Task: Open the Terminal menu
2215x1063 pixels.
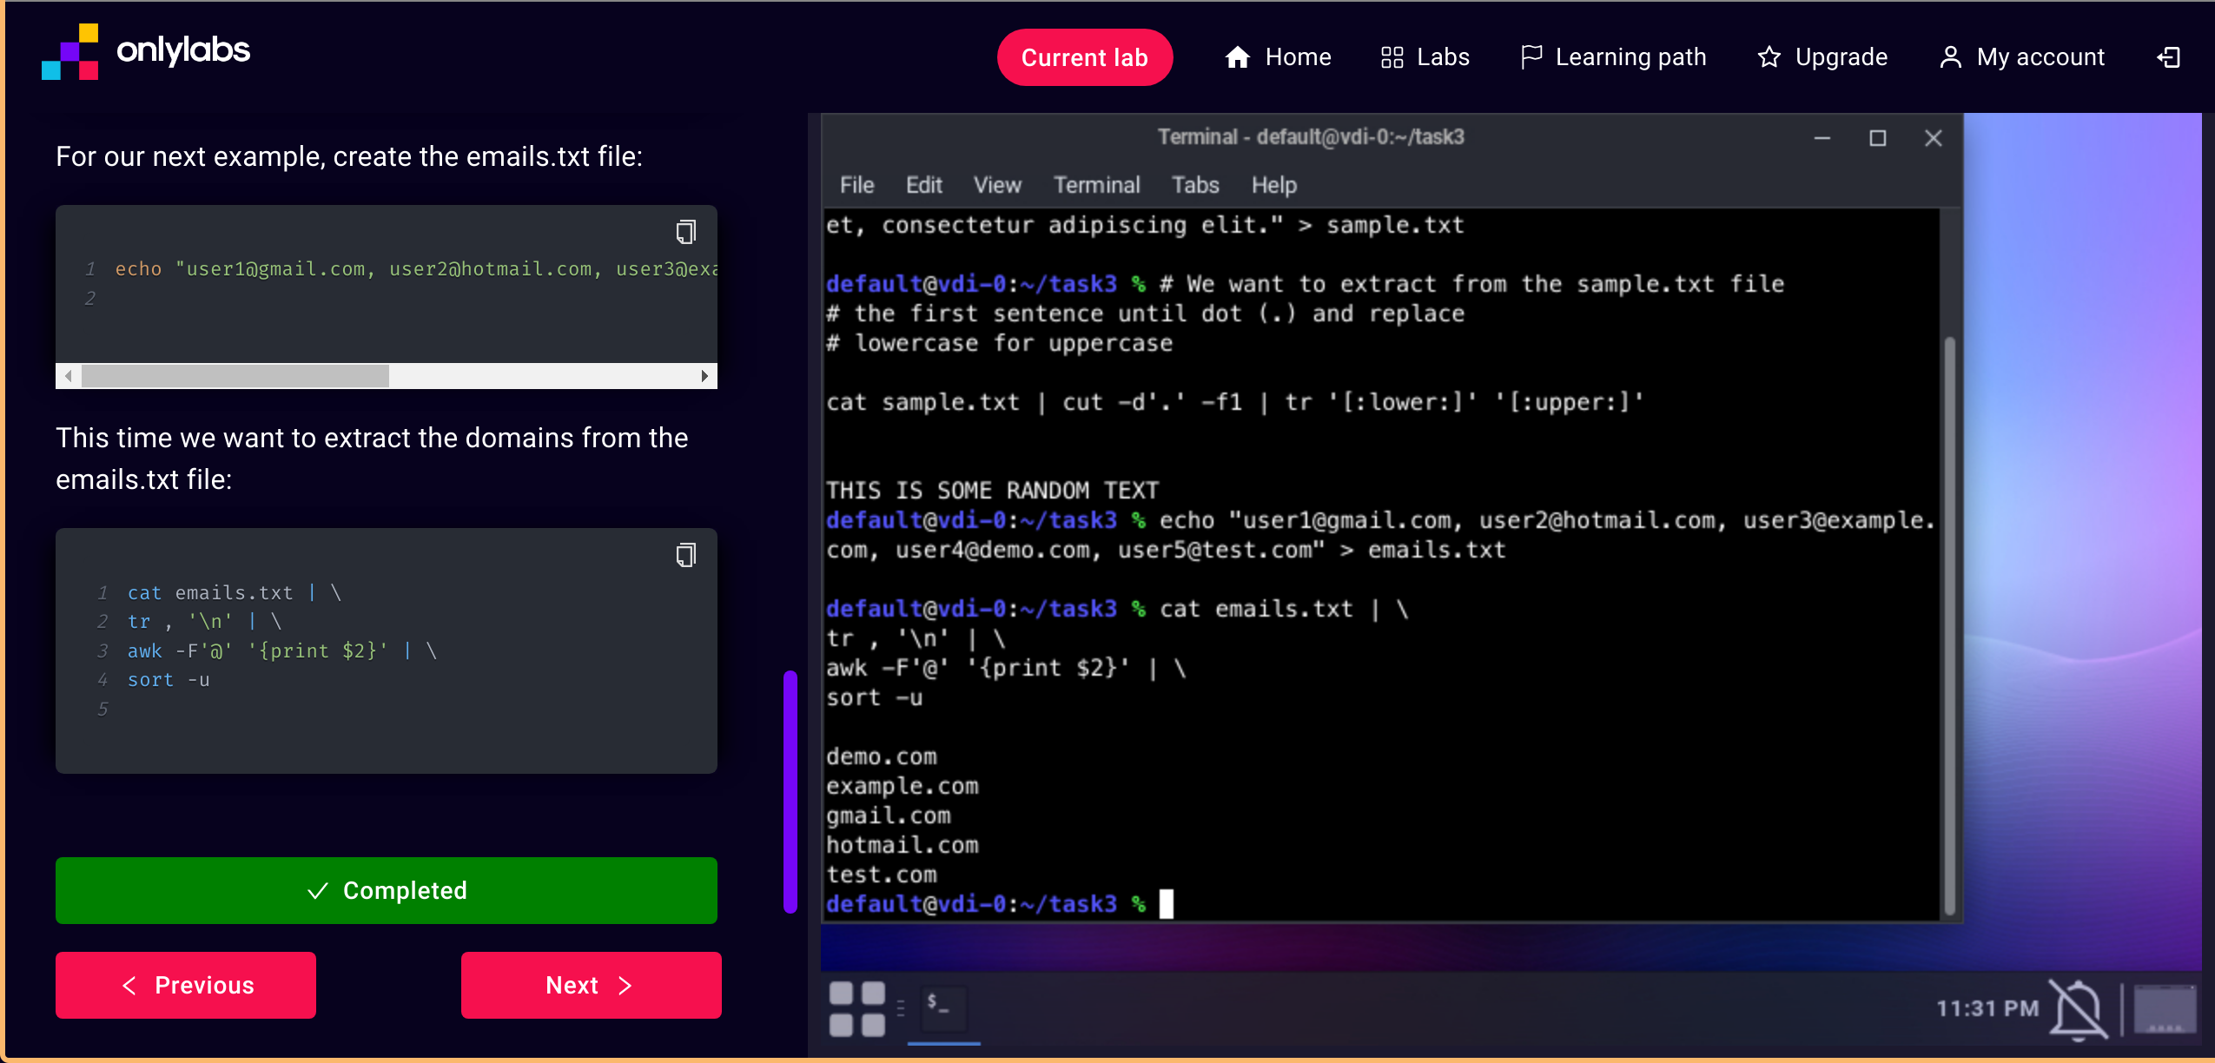Action: click(x=1096, y=185)
